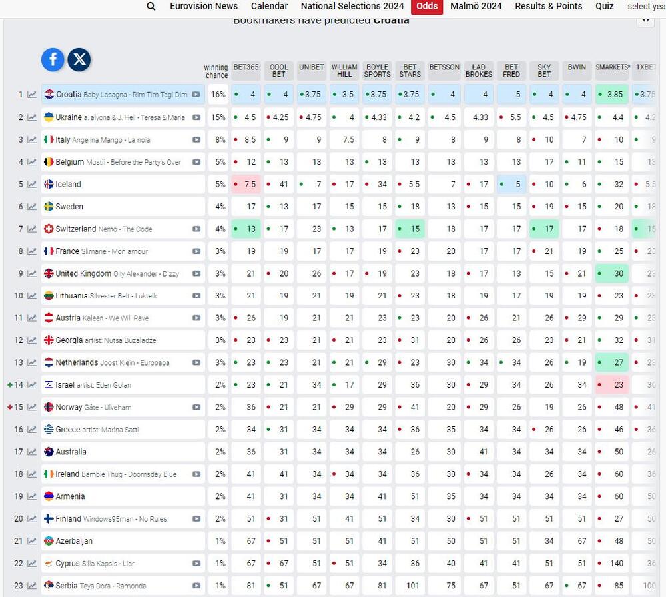Image resolution: width=666 pixels, height=597 pixels.
Task: Go to the Eurovision News menu
Action: 204,6
